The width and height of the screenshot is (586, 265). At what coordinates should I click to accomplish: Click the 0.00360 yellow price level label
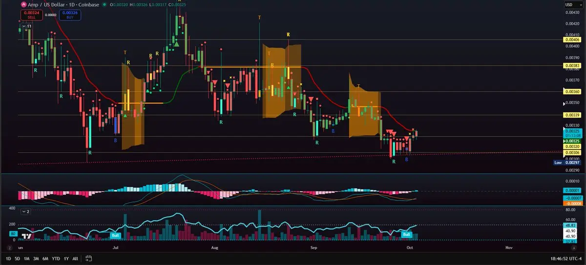572,92
